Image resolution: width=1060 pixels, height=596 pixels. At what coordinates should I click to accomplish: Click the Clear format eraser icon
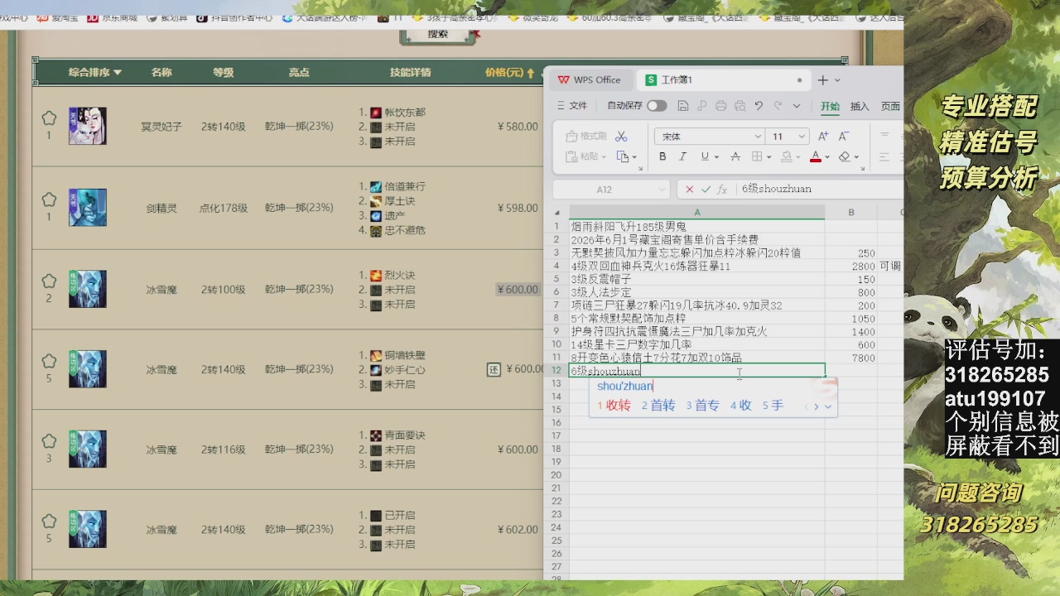[x=844, y=156]
